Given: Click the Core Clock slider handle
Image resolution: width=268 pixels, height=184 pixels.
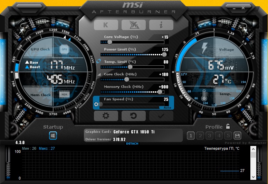Looking at the screenshot, I should (x=127, y=79).
